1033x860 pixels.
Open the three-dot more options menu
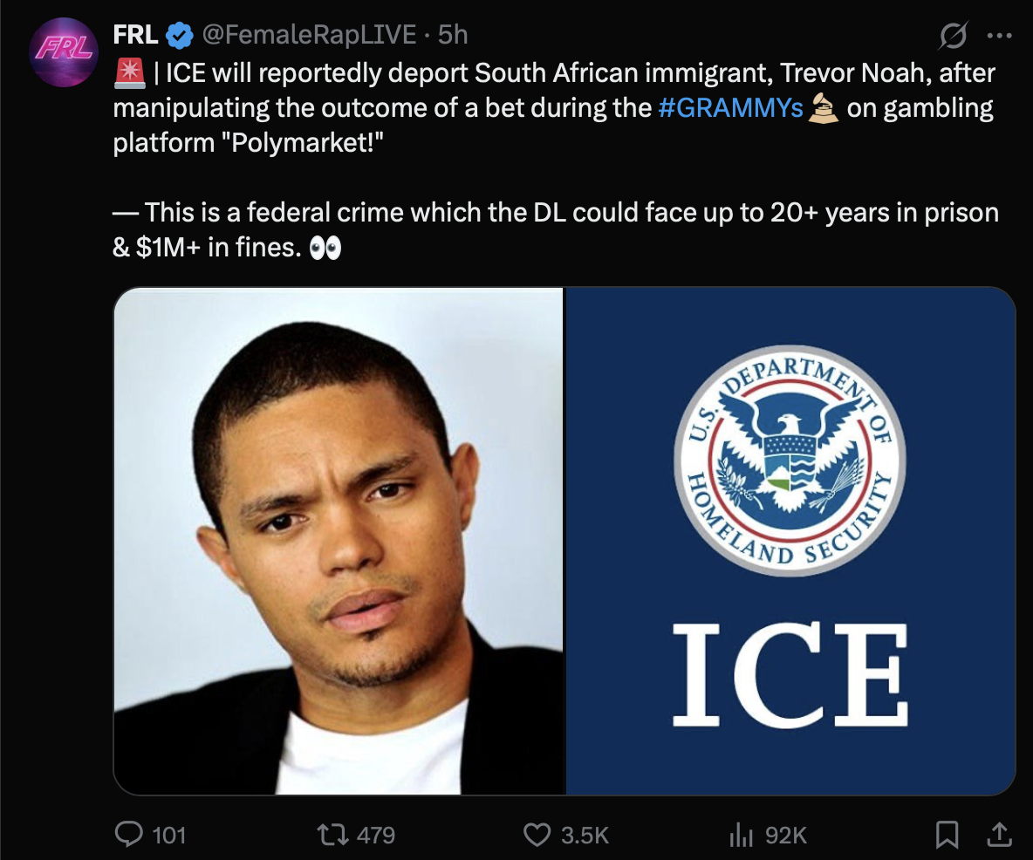998,37
